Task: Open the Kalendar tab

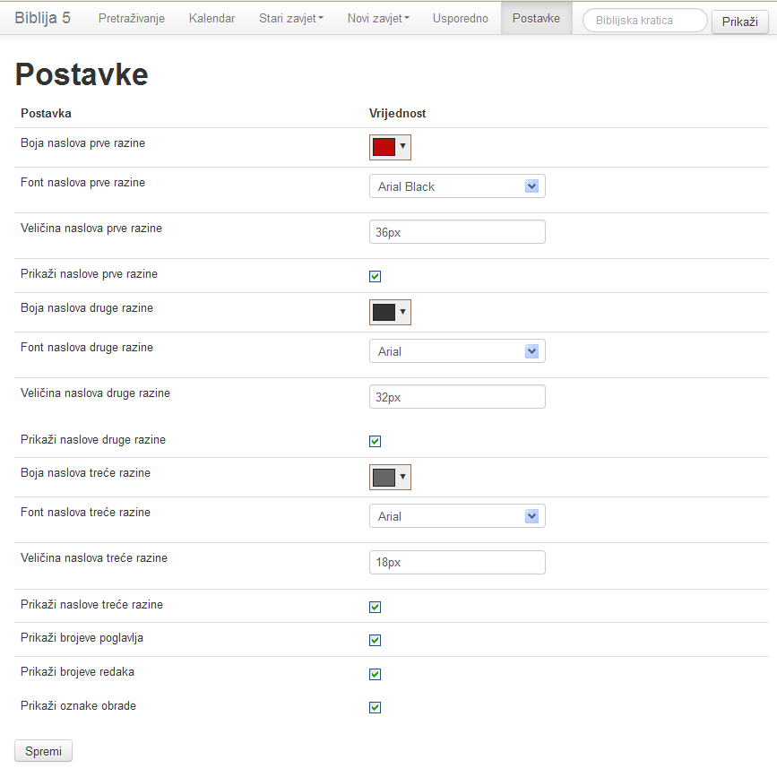Action: pyautogui.click(x=212, y=18)
